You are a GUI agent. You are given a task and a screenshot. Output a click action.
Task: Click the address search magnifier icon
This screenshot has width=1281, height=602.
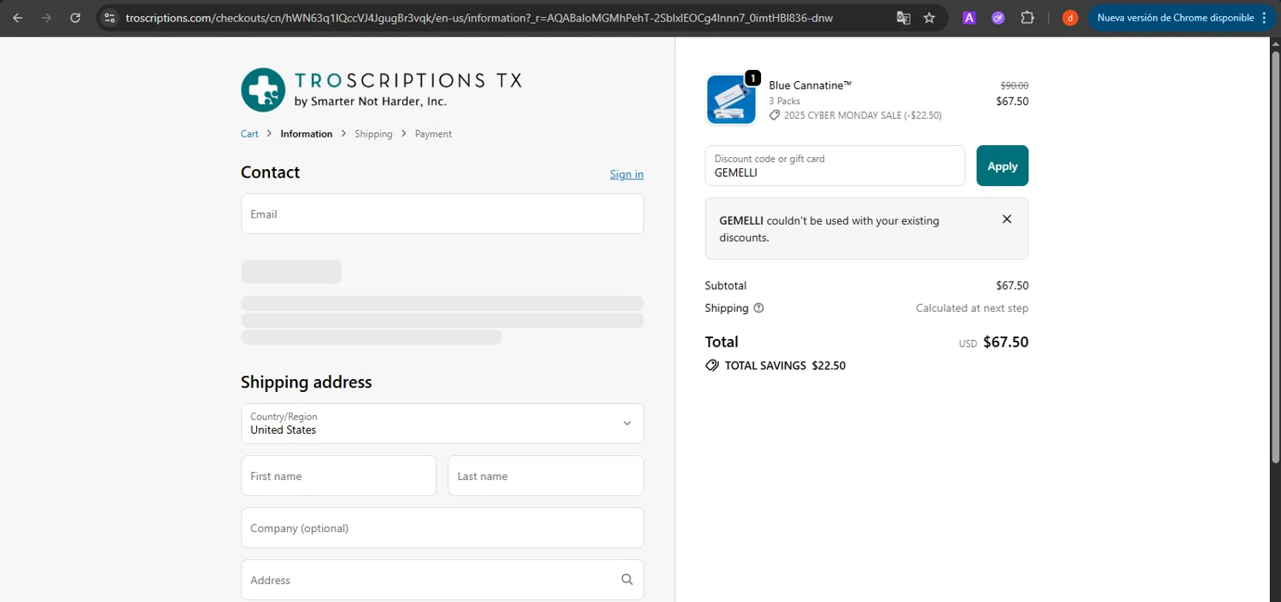(627, 580)
